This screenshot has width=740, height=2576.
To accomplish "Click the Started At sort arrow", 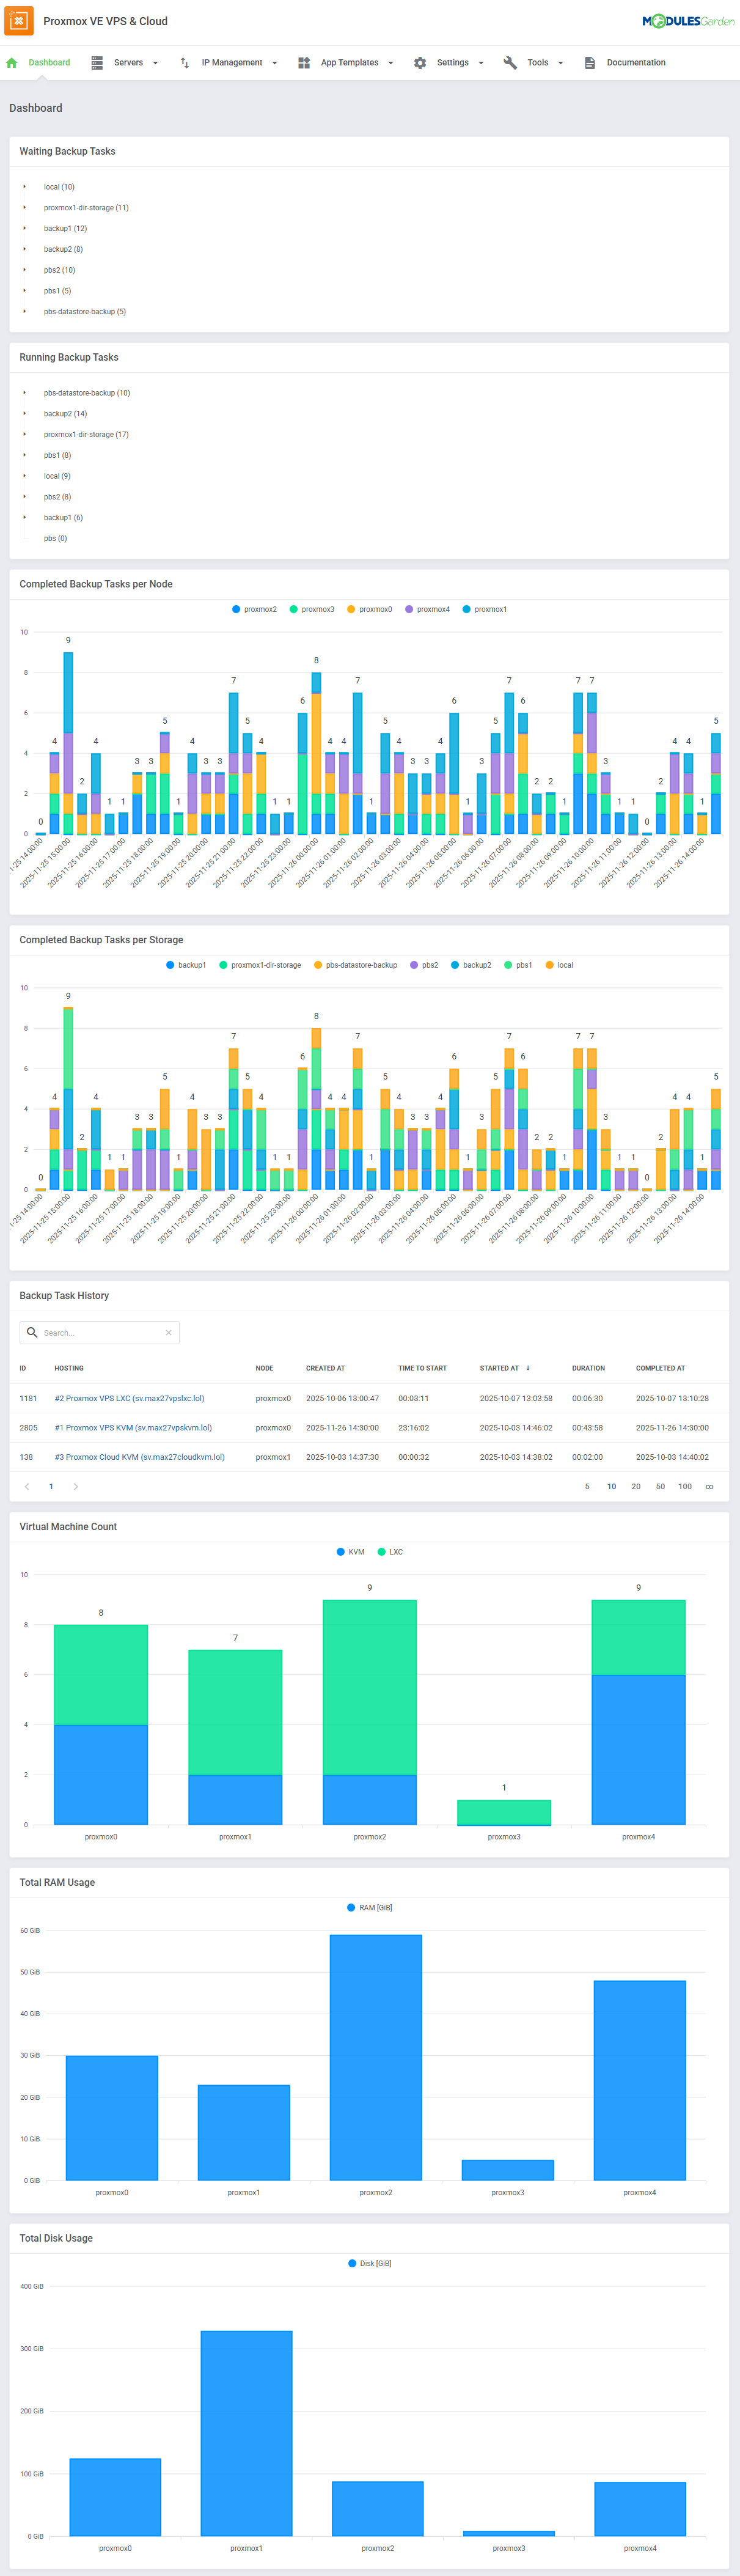I will click(x=528, y=1368).
